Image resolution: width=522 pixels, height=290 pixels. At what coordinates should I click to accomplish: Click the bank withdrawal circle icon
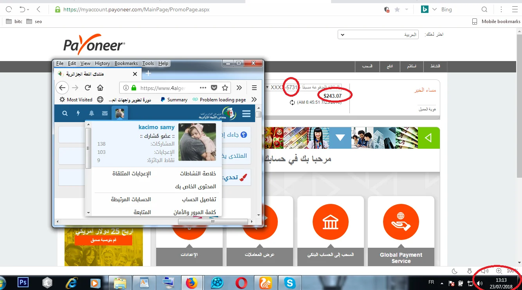(x=330, y=222)
